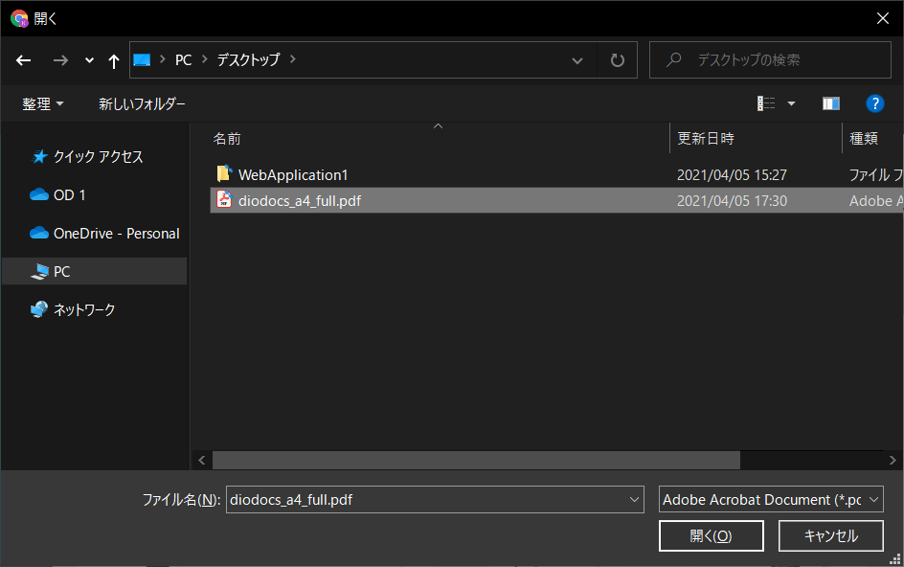Click the search magnifier icon
904x567 pixels.
pos(673,59)
